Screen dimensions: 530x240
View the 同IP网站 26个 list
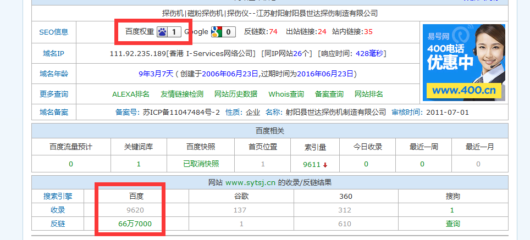tap(301, 53)
